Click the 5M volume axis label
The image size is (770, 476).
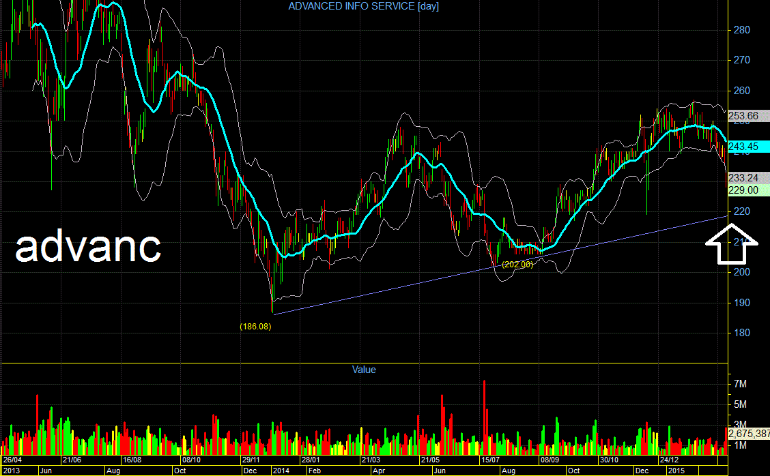pyautogui.click(x=740, y=404)
